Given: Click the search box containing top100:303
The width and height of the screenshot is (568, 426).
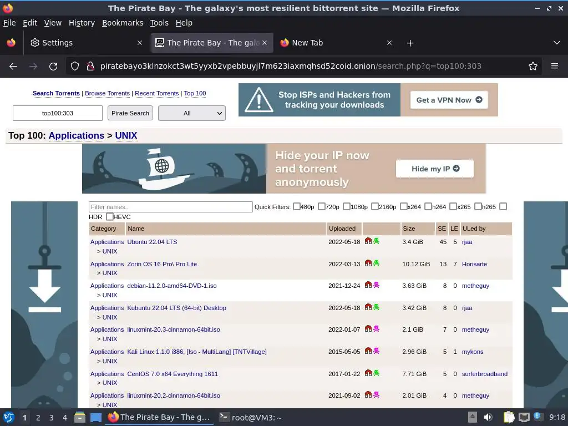Looking at the screenshot, I should coord(58,113).
